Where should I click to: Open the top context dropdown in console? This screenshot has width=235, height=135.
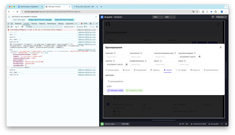(x=17, y=27)
